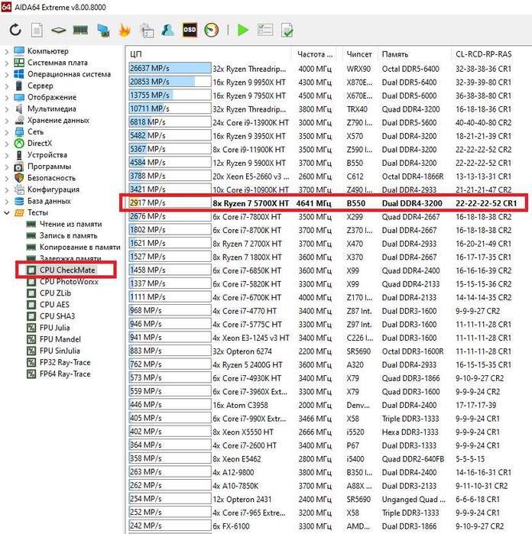Open the report wizard documents icon
This screenshot has width=532, height=534.
pyautogui.click(x=148, y=30)
